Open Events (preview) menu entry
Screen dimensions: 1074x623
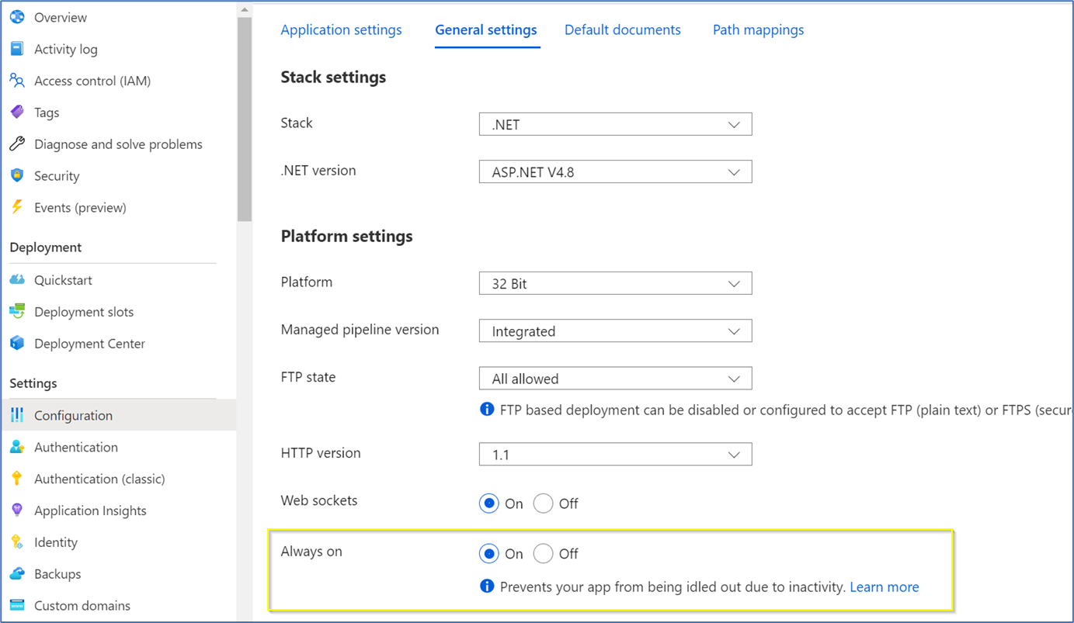coord(80,207)
